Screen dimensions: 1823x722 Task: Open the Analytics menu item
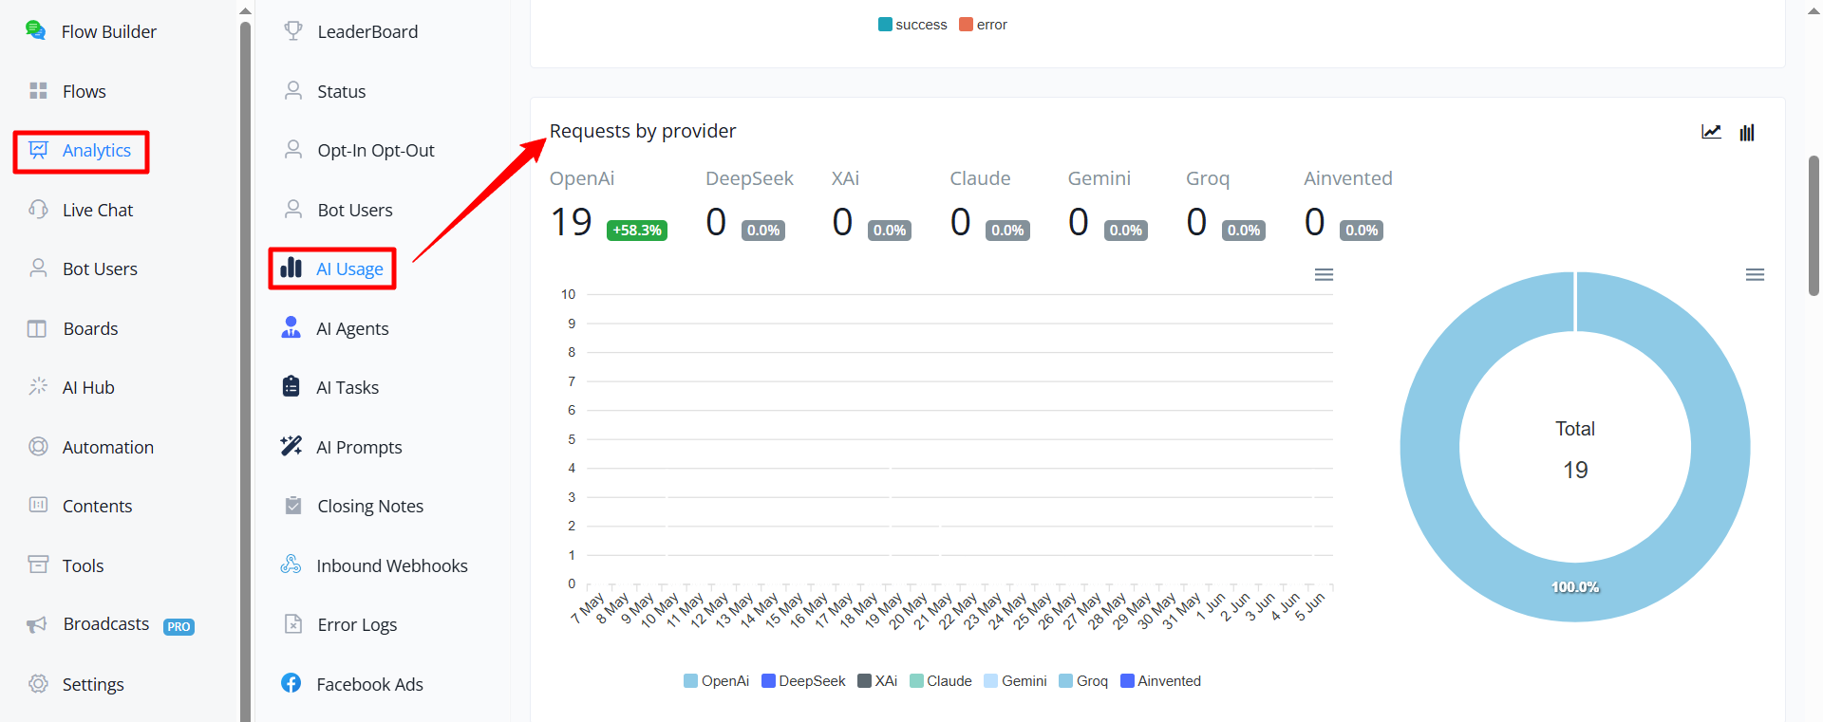(x=81, y=151)
